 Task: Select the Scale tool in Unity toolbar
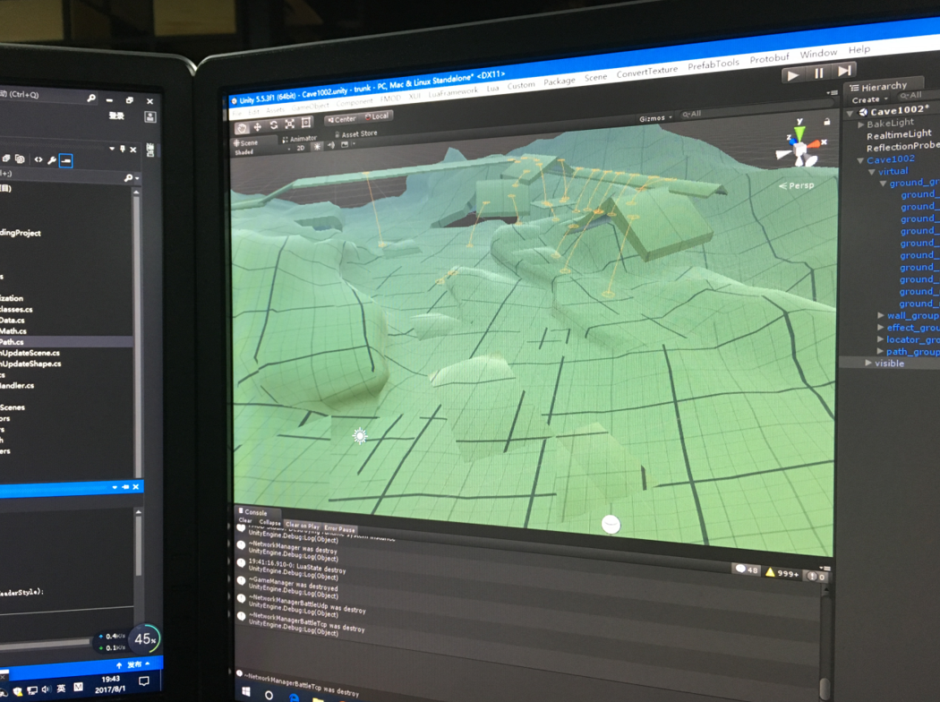290,124
